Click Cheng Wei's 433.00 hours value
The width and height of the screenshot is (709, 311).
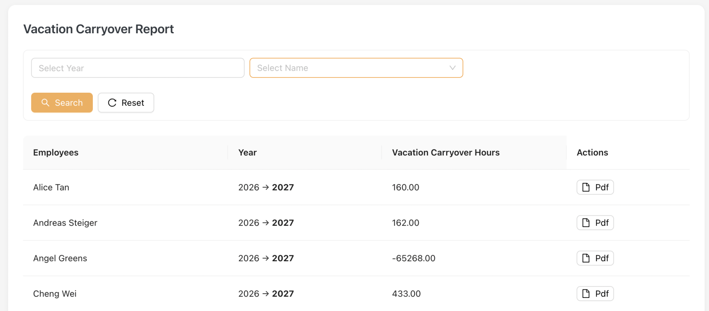click(406, 294)
